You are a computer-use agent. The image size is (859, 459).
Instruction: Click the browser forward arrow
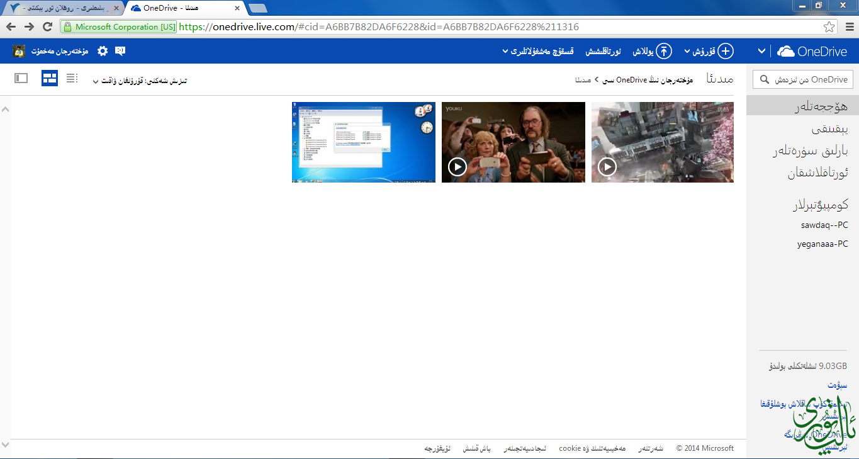click(x=29, y=27)
